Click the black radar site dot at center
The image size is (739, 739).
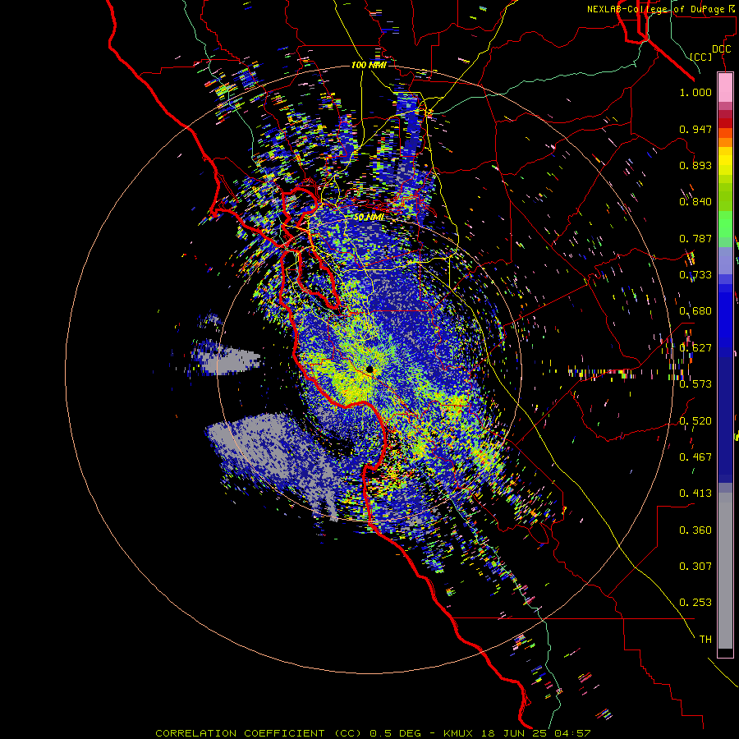tap(370, 369)
